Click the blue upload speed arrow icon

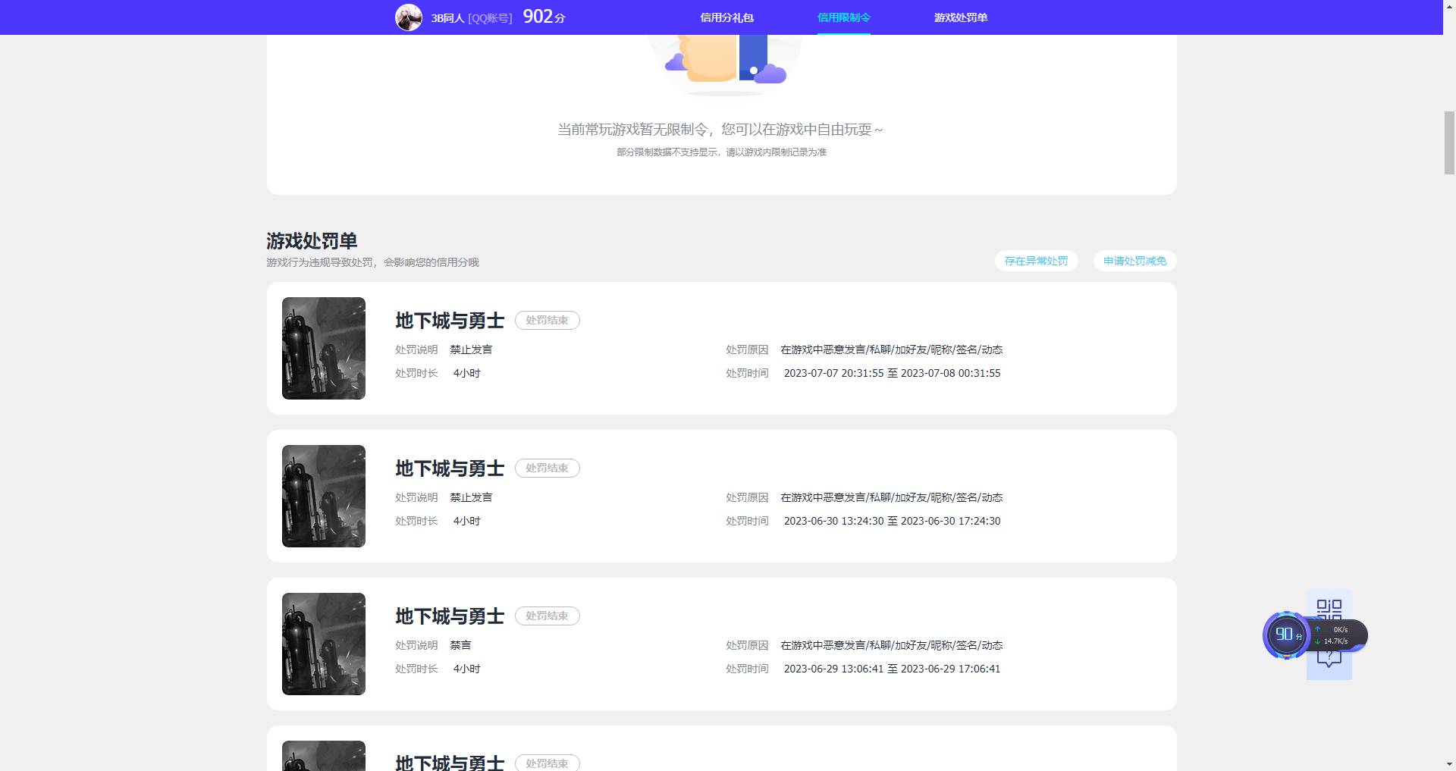pos(1316,629)
